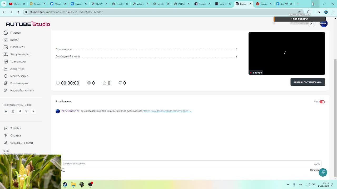Open browser extensions puzzle icon
Viewport: 337px width, 189px height.
click(x=309, y=12)
